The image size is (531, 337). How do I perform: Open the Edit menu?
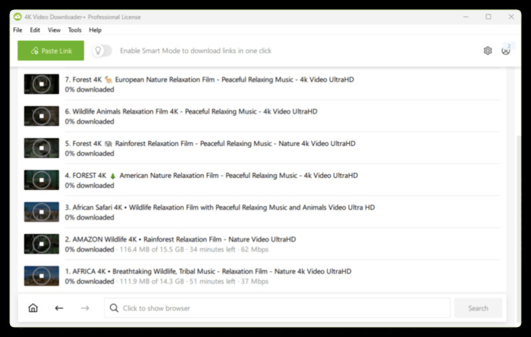pos(35,30)
